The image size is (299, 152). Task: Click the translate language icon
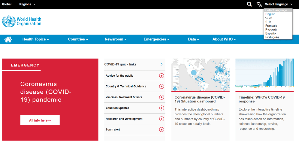click(259, 4)
